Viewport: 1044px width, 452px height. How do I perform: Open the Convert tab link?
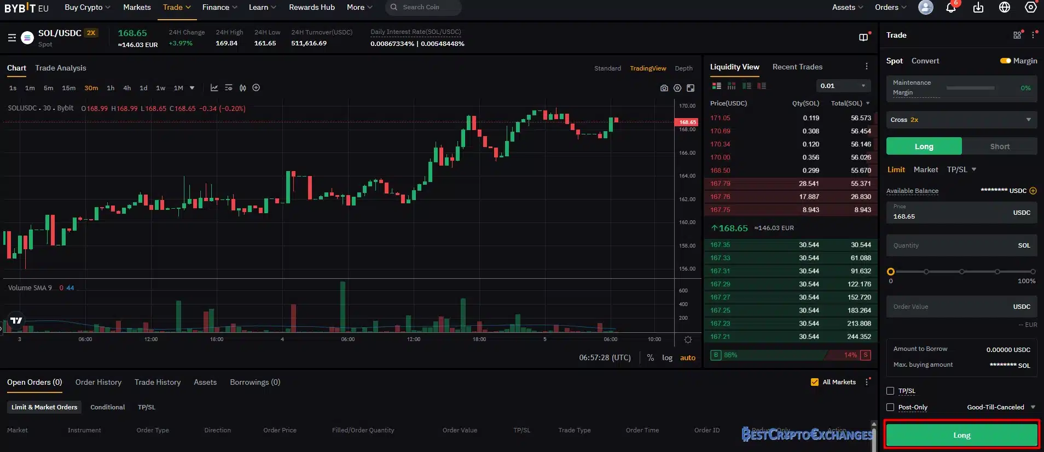coord(925,61)
